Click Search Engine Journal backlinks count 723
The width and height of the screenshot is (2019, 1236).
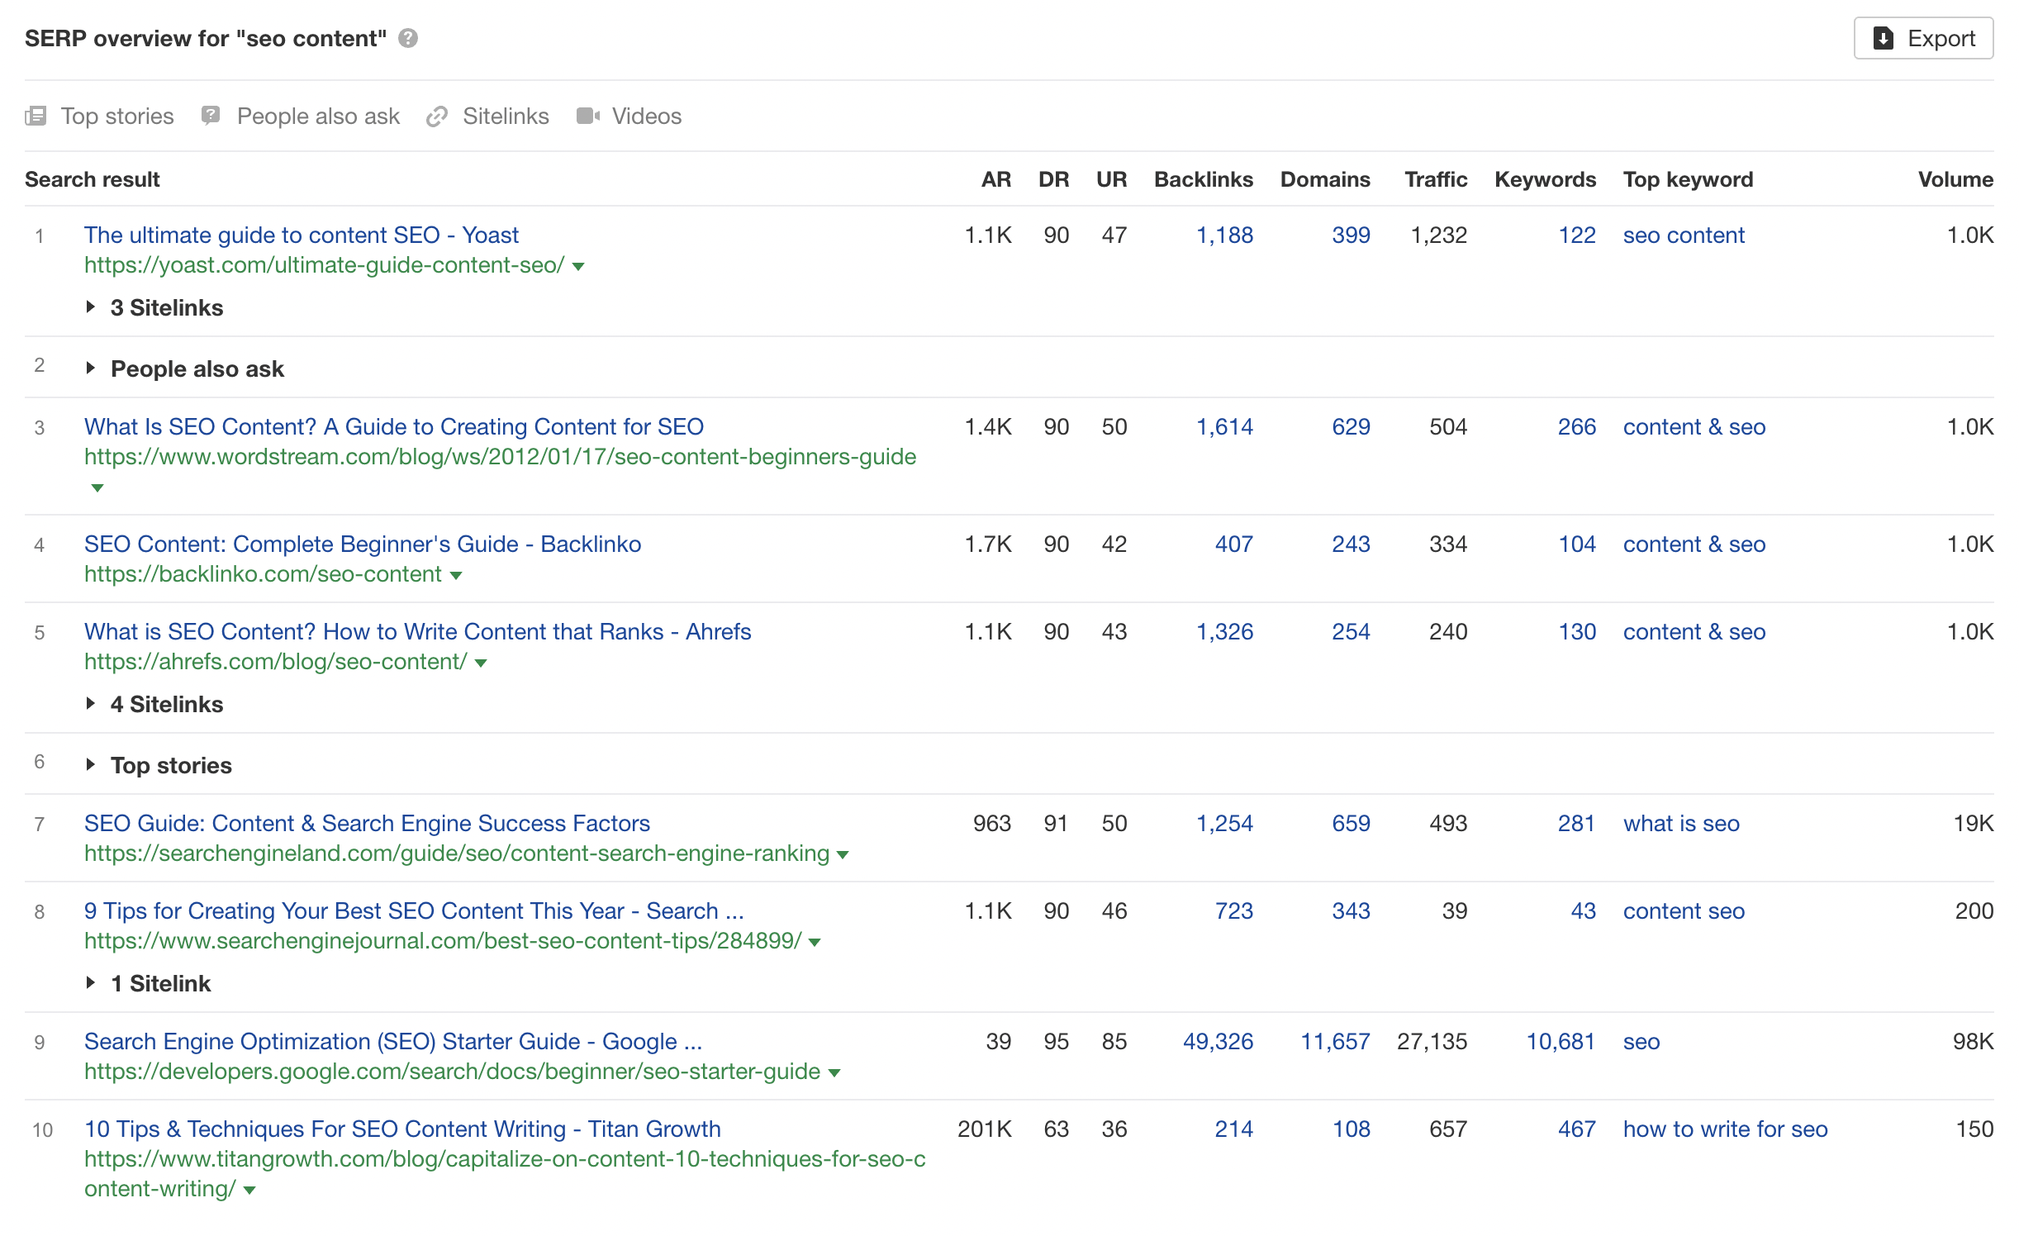pyautogui.click(x=1233, y=910)
